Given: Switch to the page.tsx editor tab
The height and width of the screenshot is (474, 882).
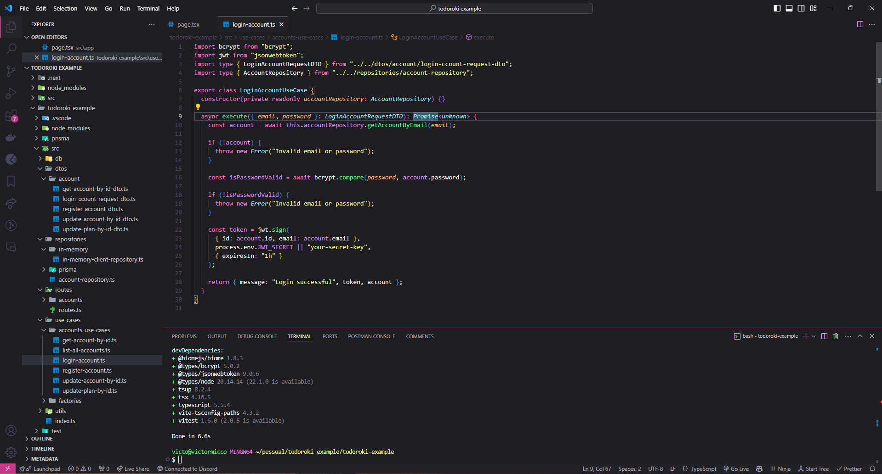Looking at the screenshot, I should [x=188, y=24].
